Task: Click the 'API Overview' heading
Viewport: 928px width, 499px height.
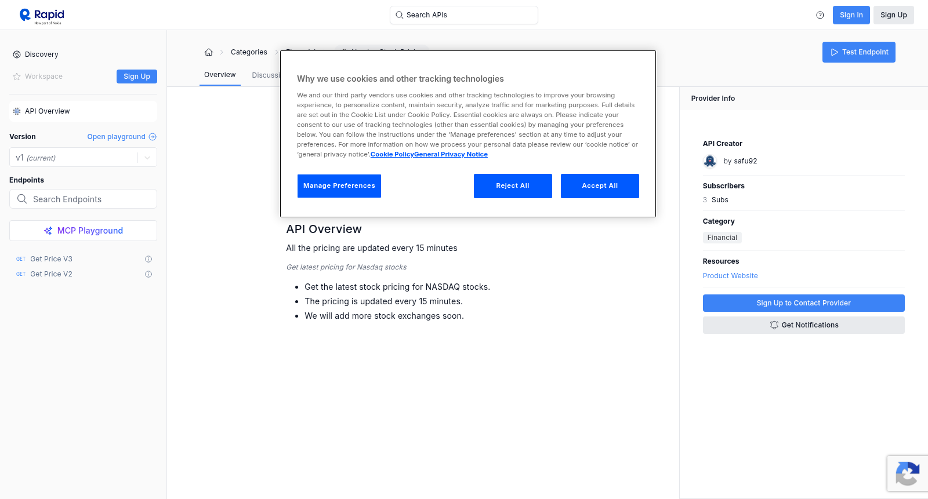Action: click(324, 229)
